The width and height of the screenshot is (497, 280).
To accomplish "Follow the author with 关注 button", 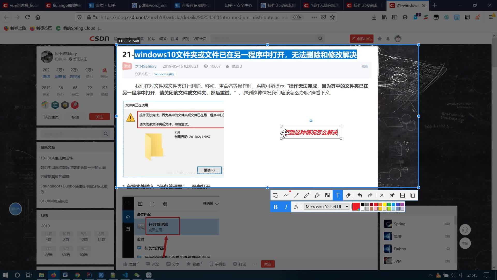I will click(99, 117).
